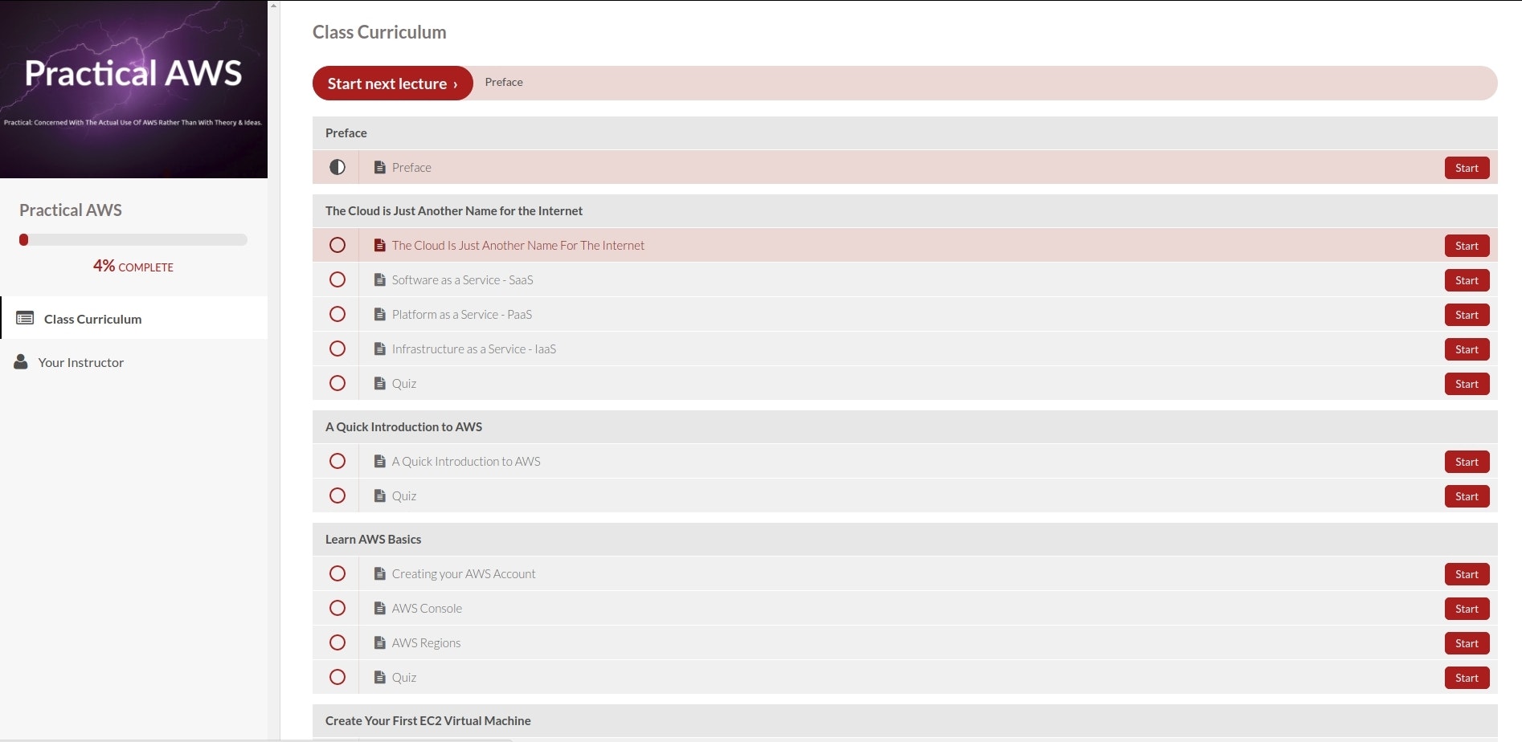This screenshot has height=742, width=1522.
Task: Click document icon beside Creating your AWS Account
Action: 380,573
